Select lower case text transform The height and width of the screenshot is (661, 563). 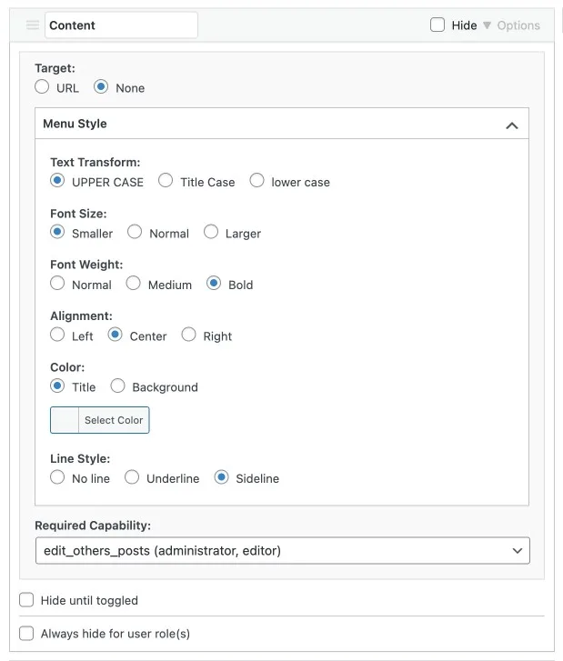point(256,181)
